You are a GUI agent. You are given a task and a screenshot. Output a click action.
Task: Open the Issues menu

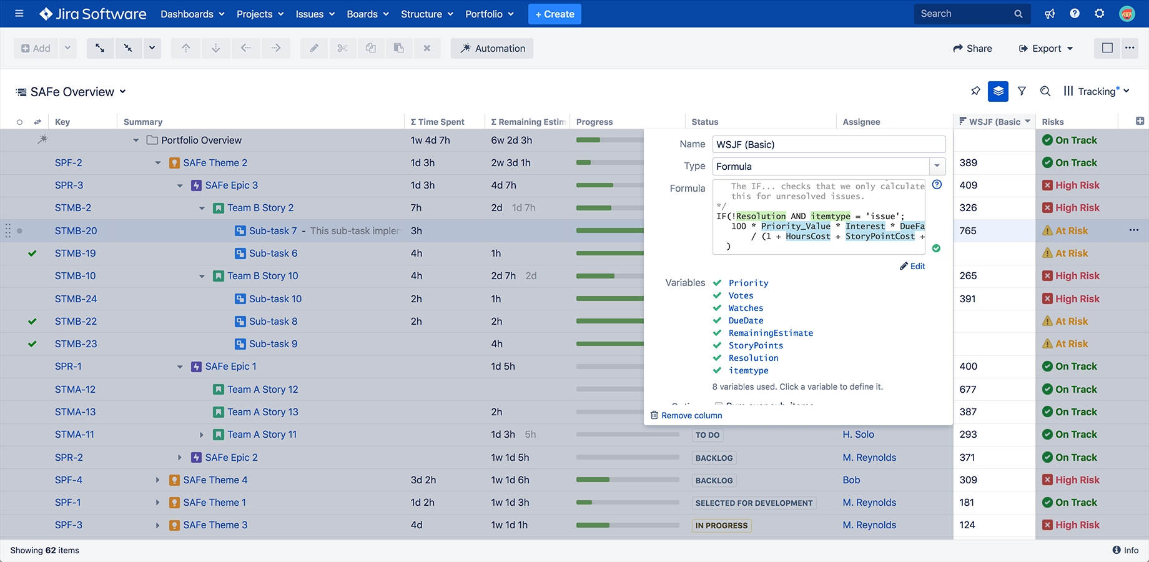pyautogui.click(x=315, y=14)
